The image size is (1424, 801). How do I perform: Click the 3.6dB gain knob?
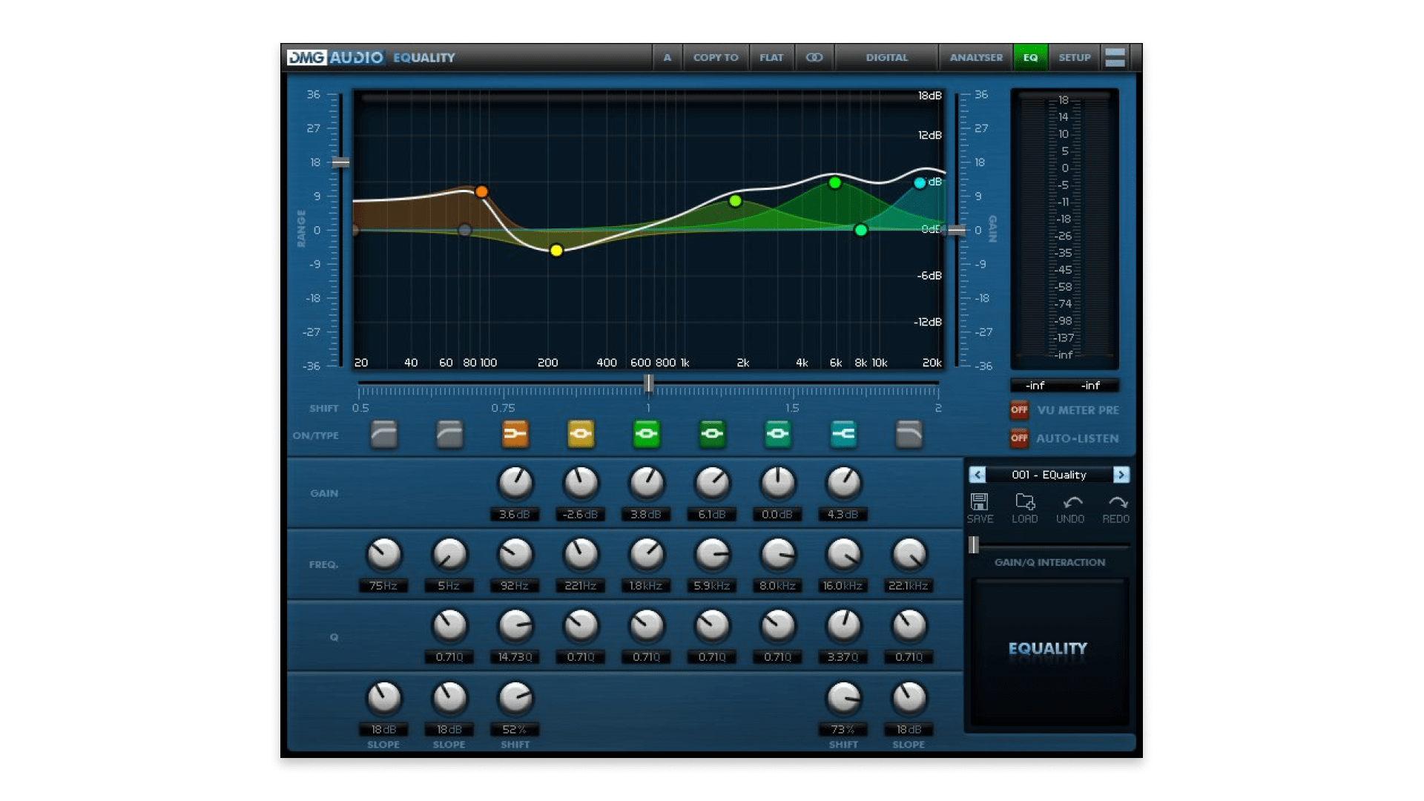click(515, 483)
